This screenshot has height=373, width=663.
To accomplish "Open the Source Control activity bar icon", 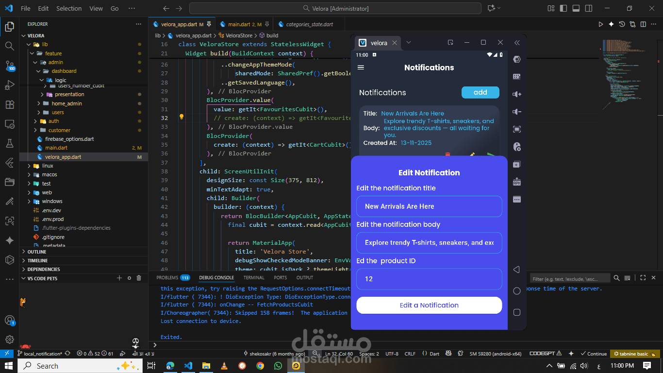I will 9,65.
